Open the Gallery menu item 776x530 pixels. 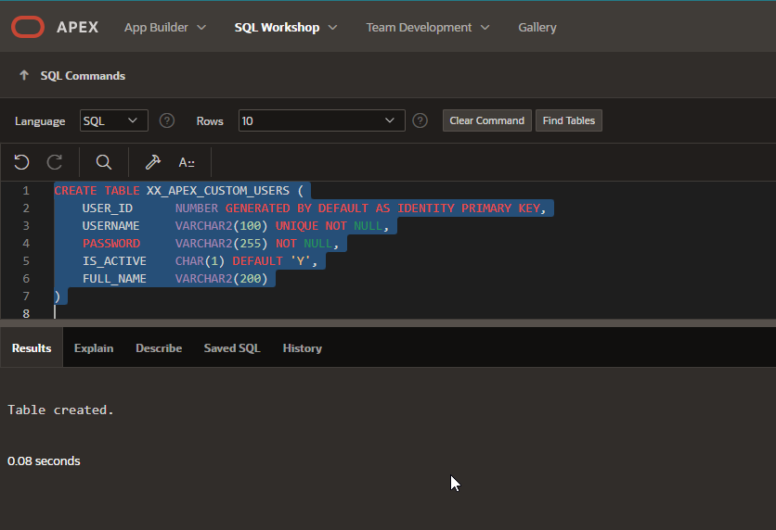tap(537, 27)
